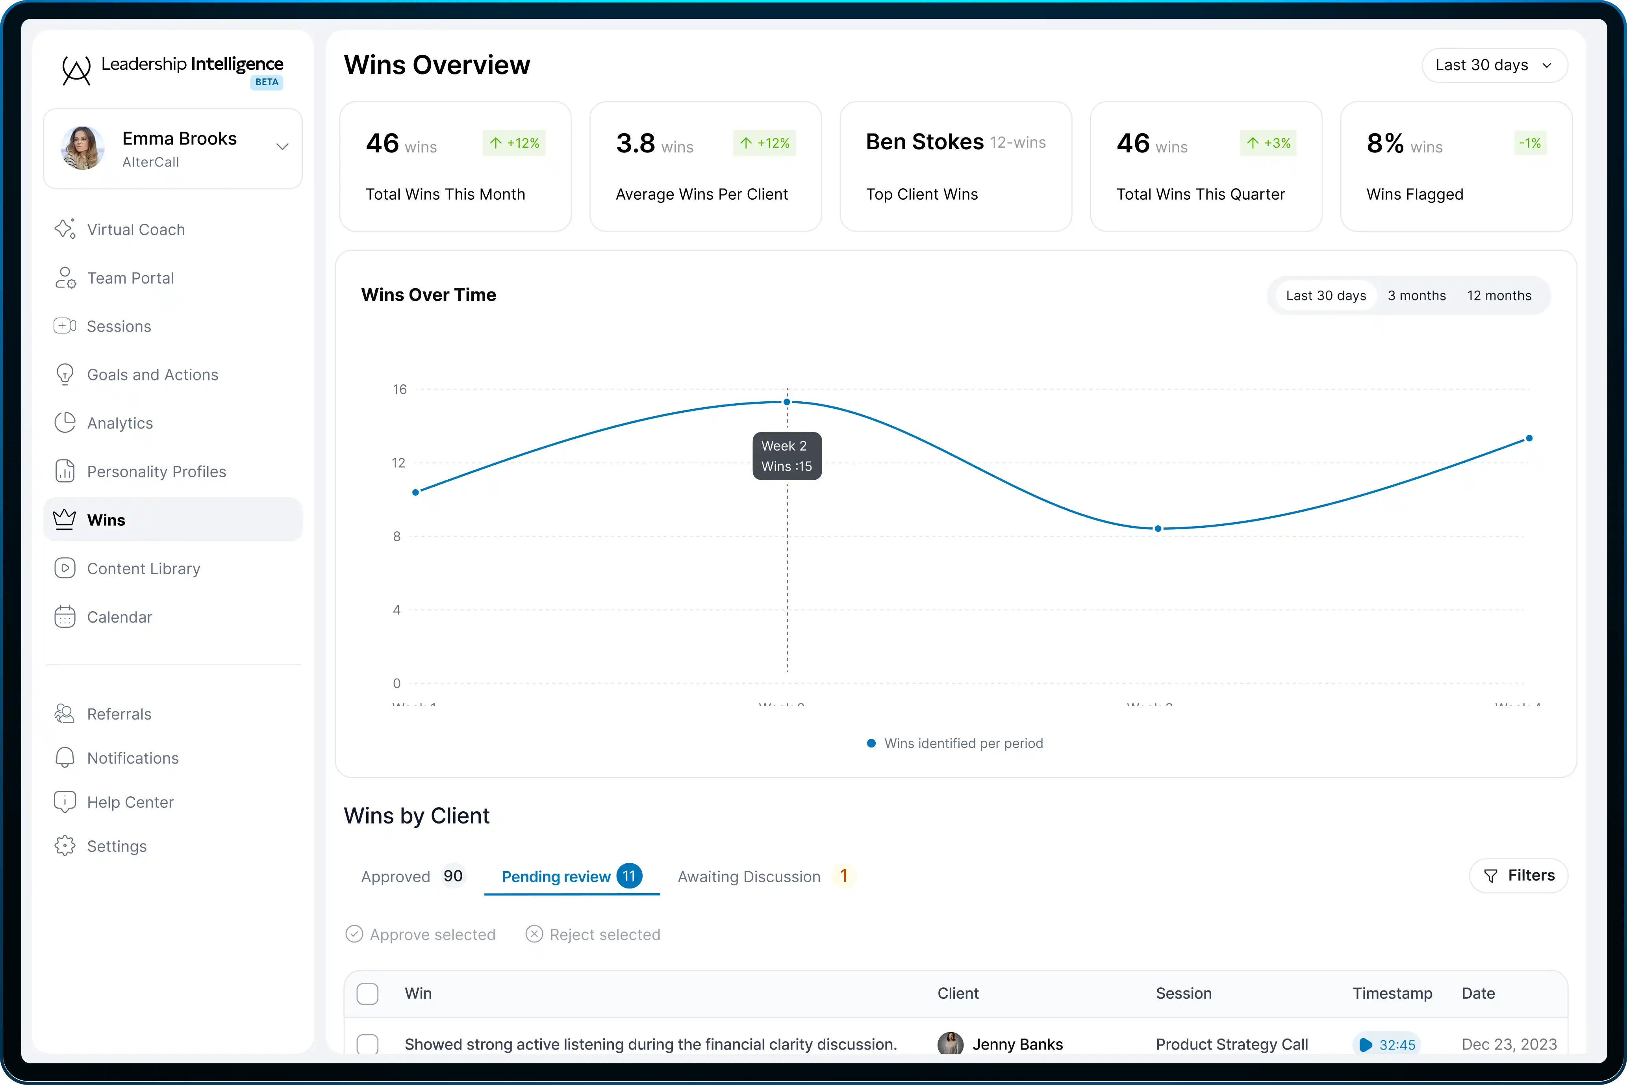Click the Reject selected button
Screen dimensions: 1627x1085
coord(593,934)
